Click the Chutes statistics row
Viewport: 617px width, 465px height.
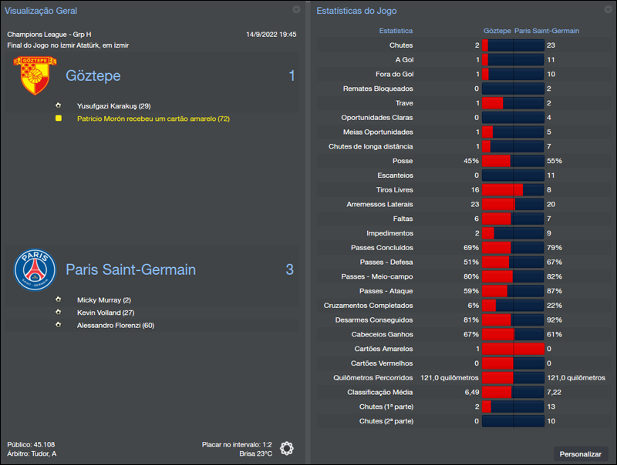(463, 45)
